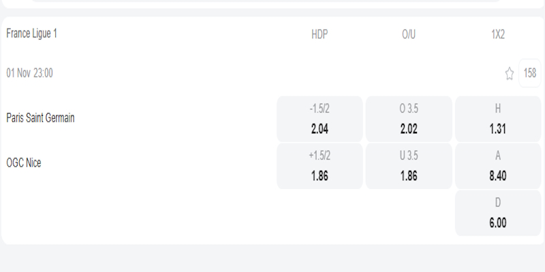Click the HDP column header

pos(320,34)
